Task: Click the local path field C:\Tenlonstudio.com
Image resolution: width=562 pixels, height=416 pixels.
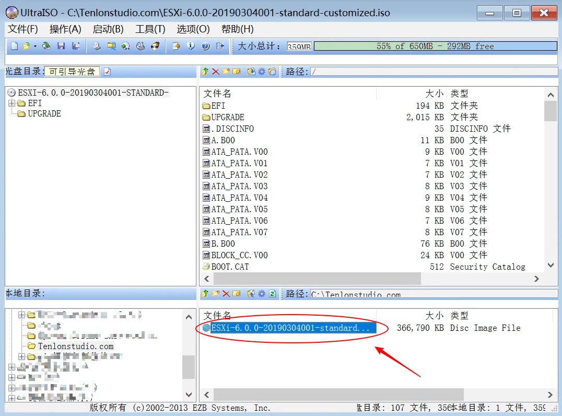Action: pyautogui.click(x=434, y=294)
